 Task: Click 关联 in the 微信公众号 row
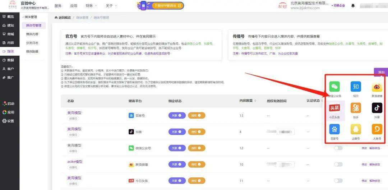point(177,148)
